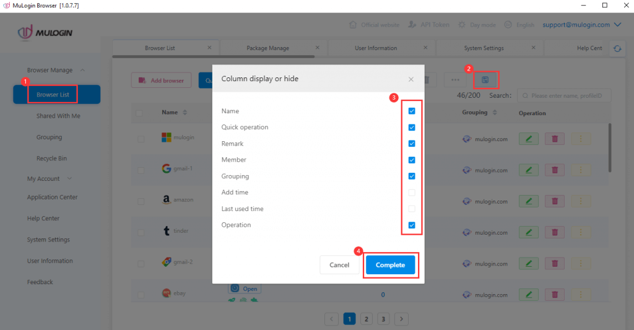Viewport: 634px width, 330px height.
Task: Collapse the Browser Manage sidebar section
Action: pos(82,70)
